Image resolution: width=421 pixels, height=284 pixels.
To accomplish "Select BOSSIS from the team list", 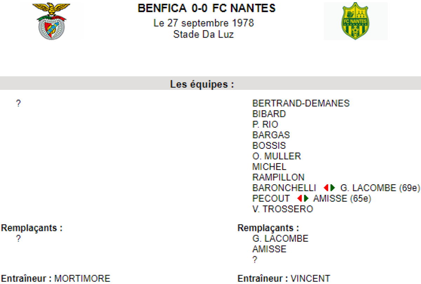I will point(269,146).
